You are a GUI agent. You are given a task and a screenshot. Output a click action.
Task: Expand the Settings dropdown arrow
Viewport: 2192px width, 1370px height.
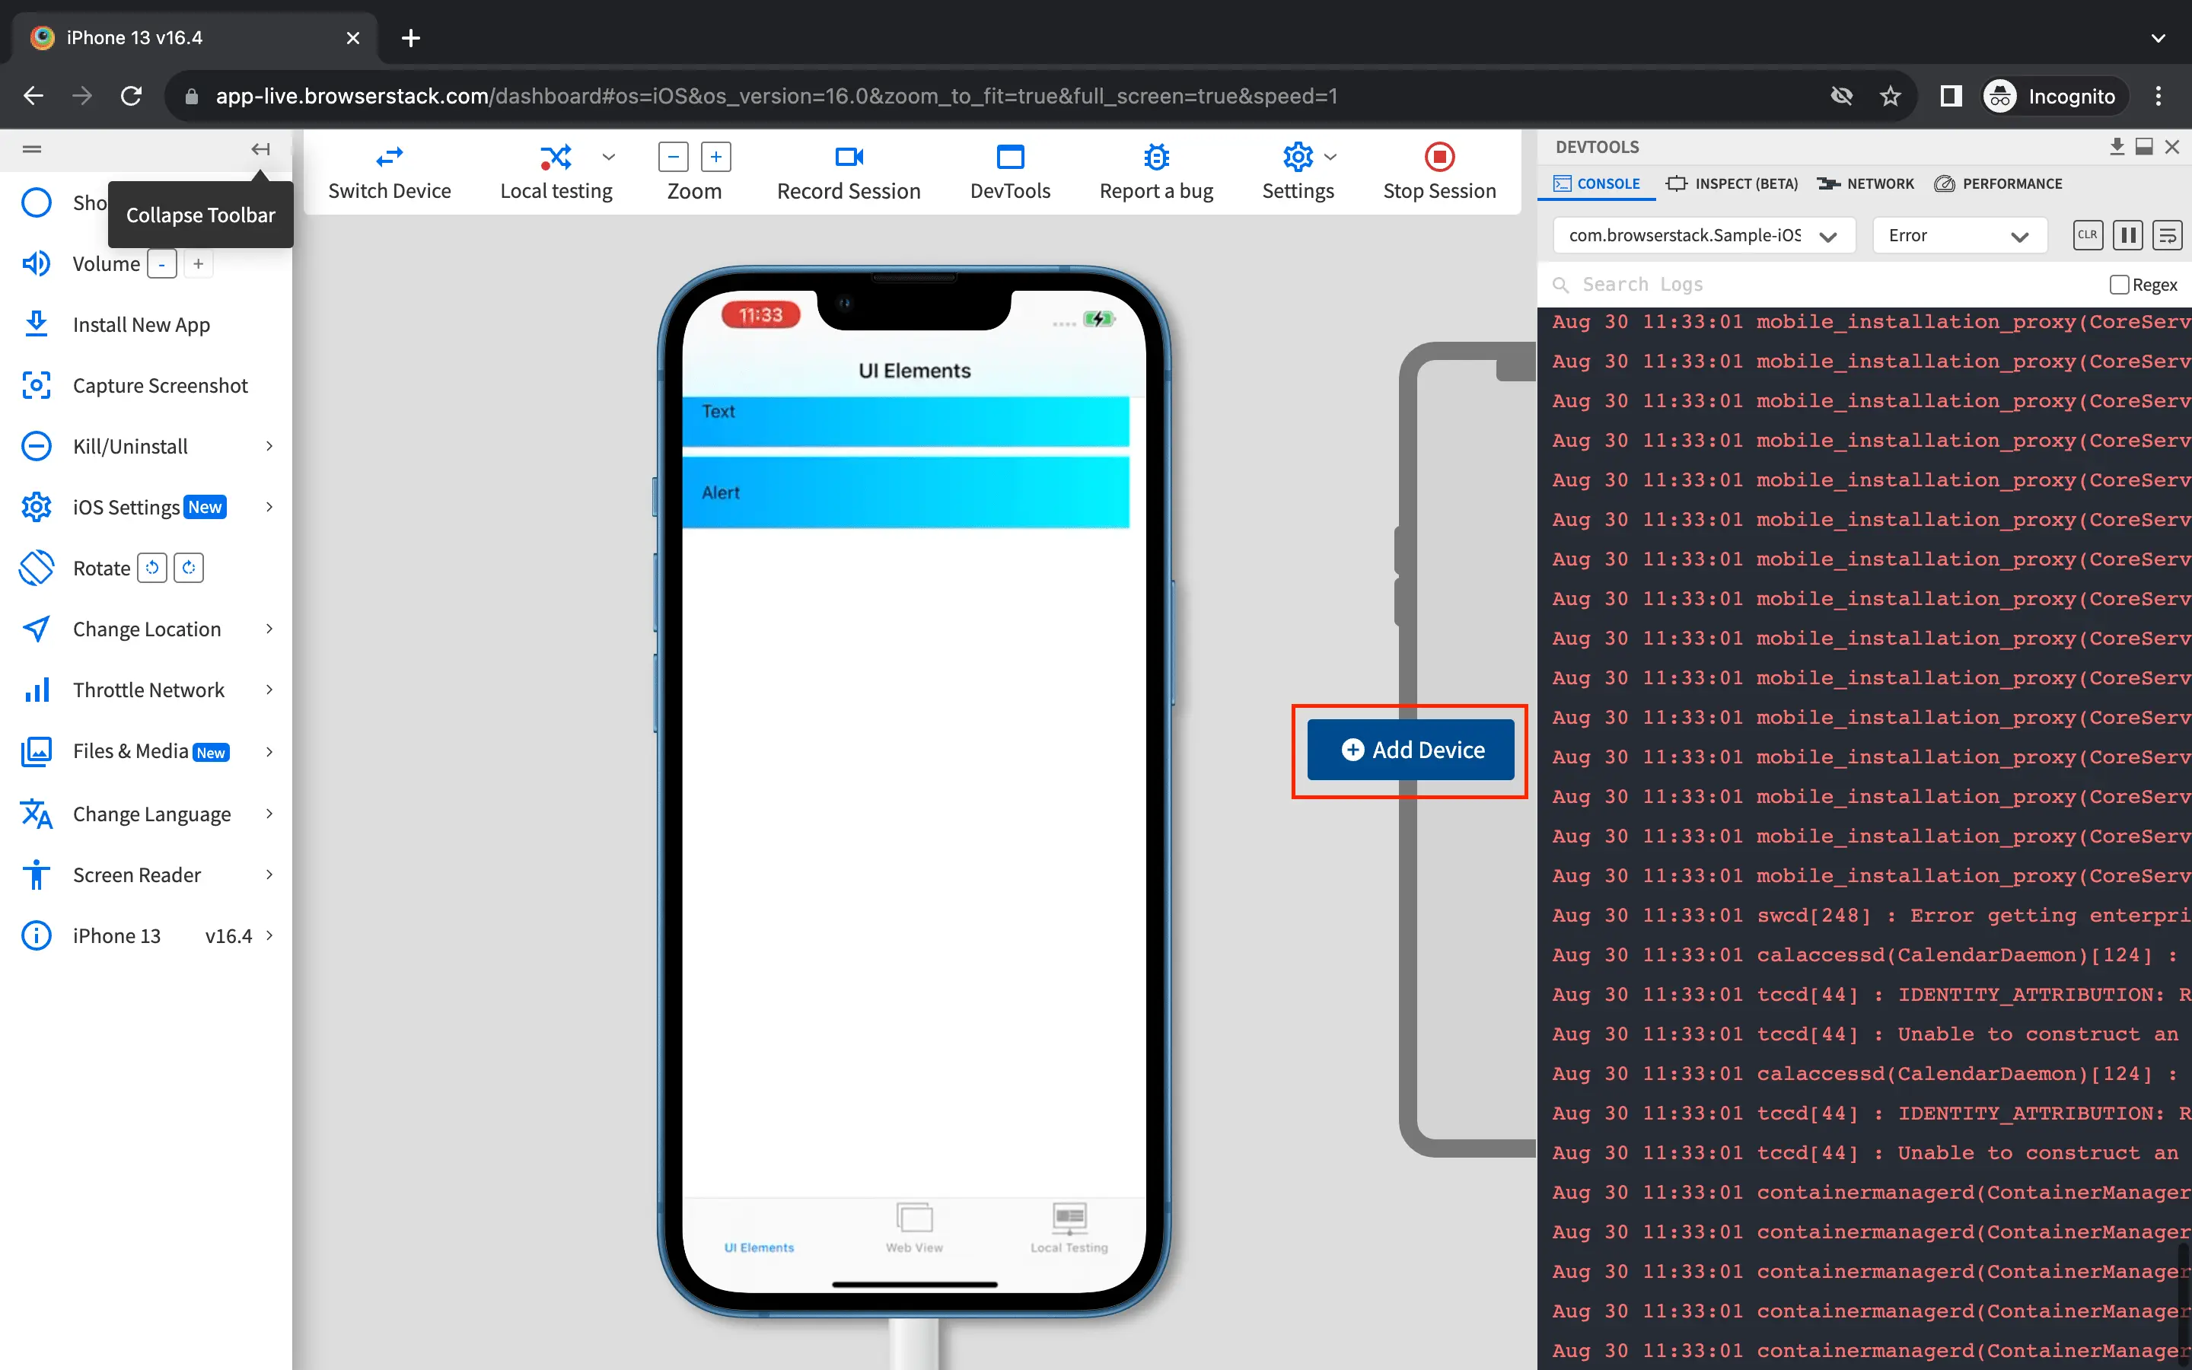point(1330,158)
